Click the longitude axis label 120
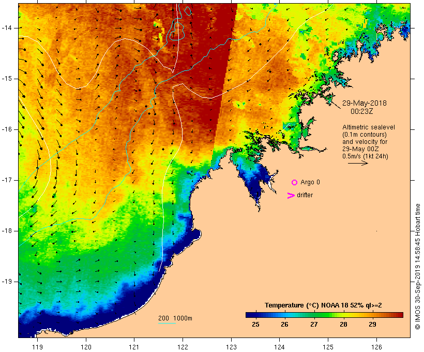The image size is (424, 352). tap(86, 347)
